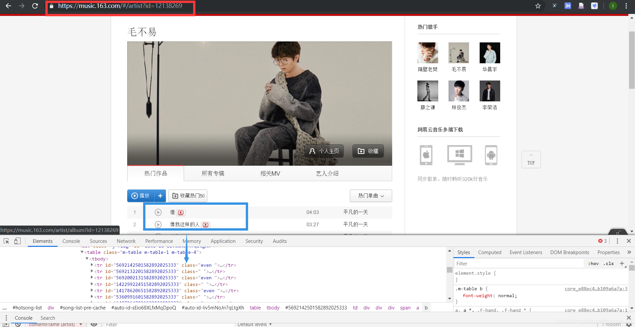
Task: Switch to the 所有专辑 tab
Action: (213, 173)
